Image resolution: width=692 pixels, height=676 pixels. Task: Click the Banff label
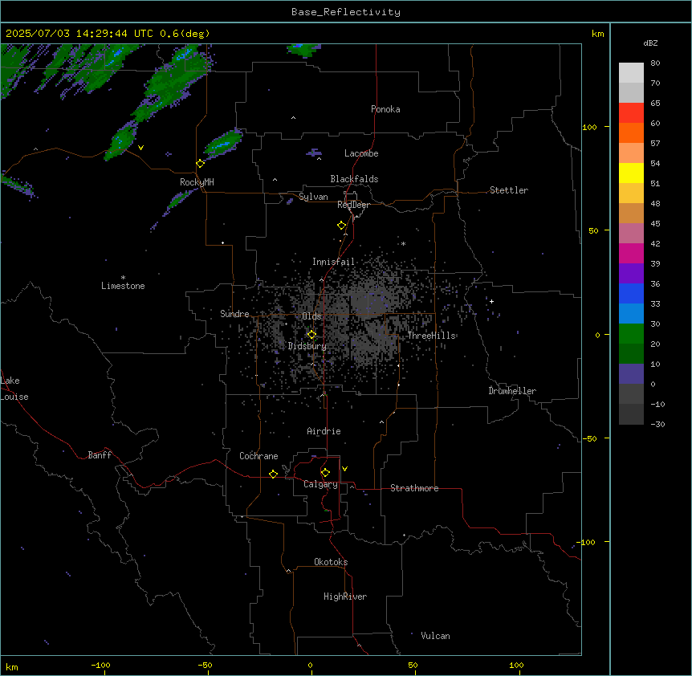click(100, 455)
